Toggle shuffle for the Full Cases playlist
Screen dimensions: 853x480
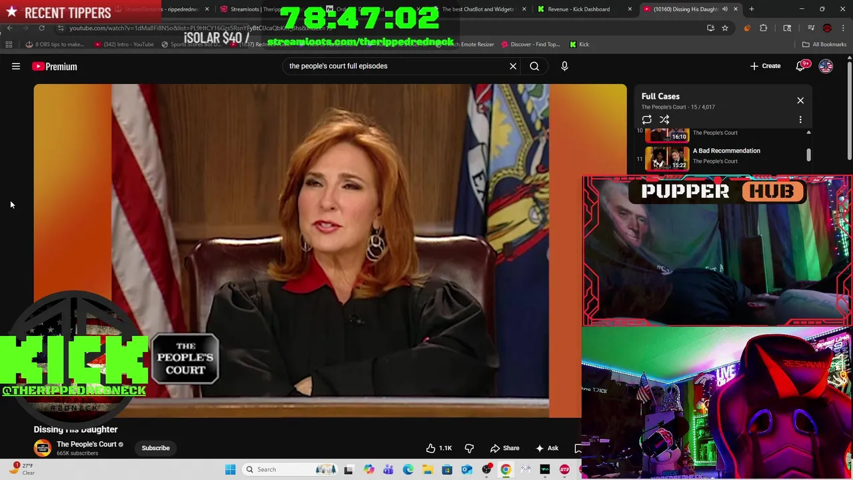click(664, 120)
